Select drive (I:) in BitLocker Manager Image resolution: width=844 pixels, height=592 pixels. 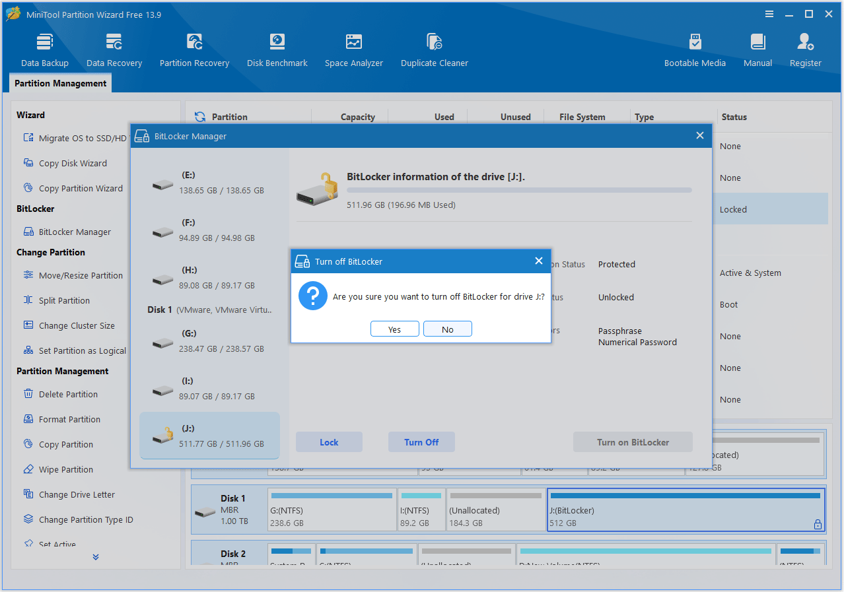(209, 389)
